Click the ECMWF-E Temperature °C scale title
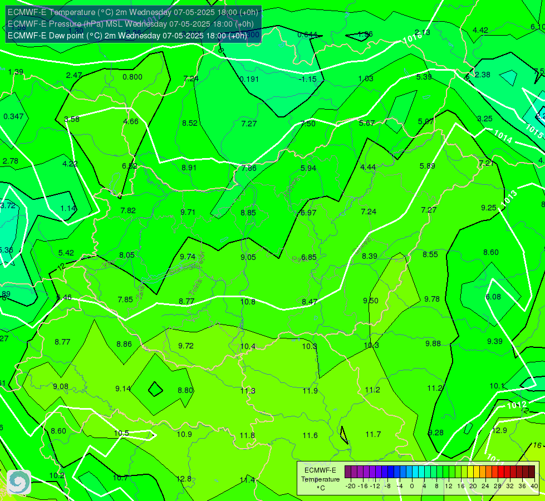 (x=321, y=479)
